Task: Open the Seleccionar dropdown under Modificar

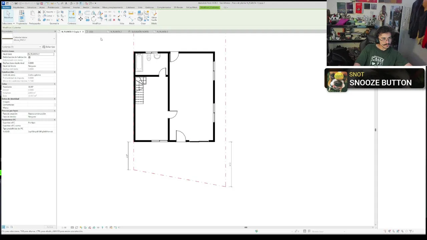Action: coord(8,23)
